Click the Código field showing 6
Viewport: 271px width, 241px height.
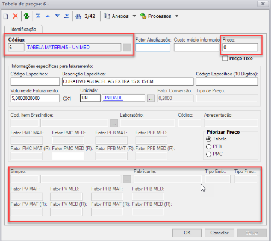[x=16, y=48]
